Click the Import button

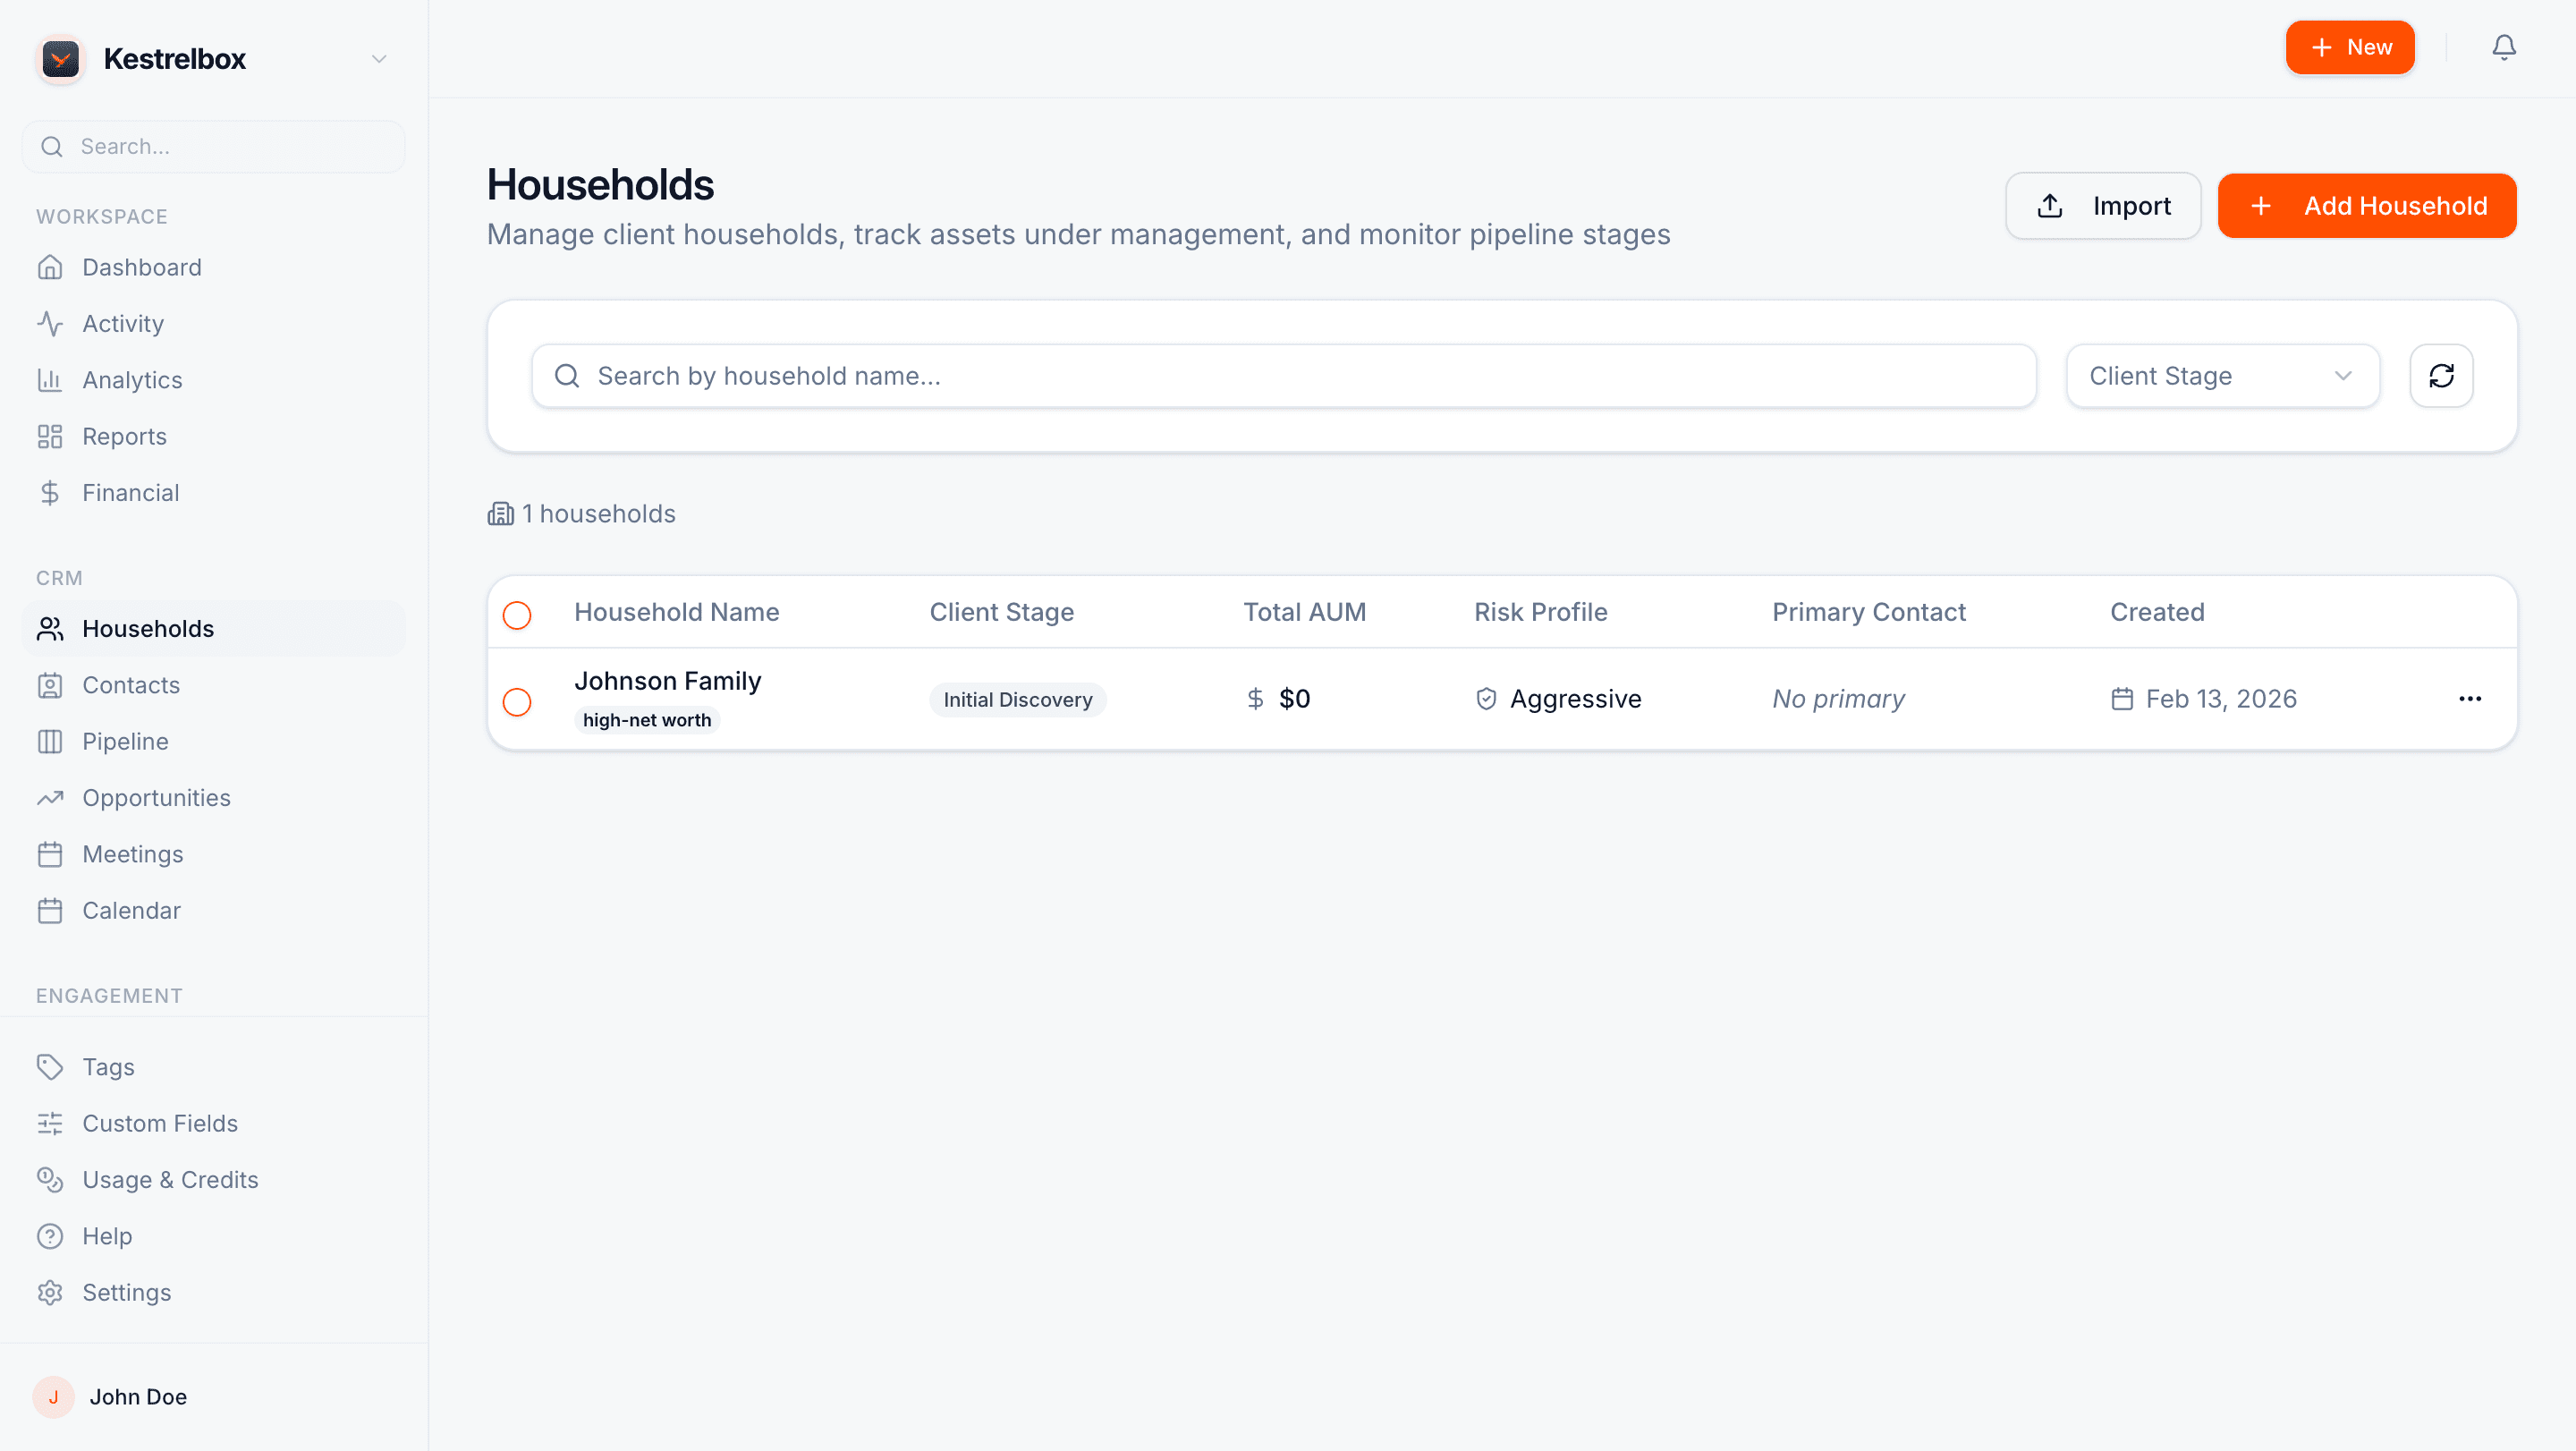2103,205
